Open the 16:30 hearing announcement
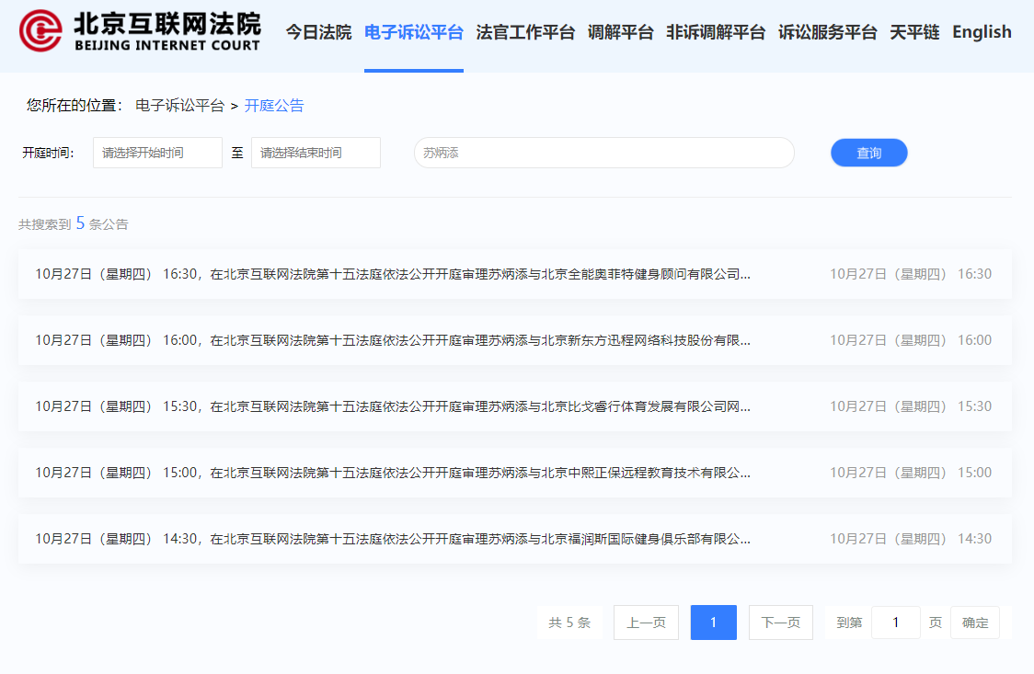1034x674 pixels. 393,274
